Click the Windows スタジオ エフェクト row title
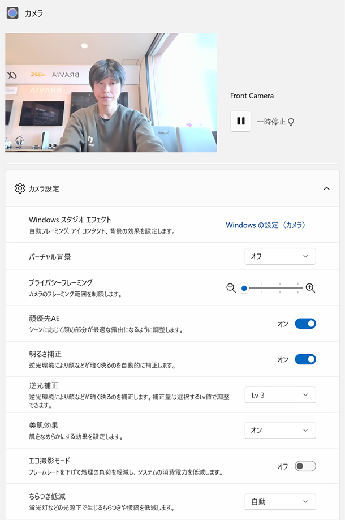Screen dimensions: 345x520 pos(70,220)
